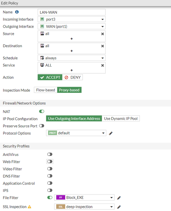This screenshot has height=211, width=171.
Task: Expand the Schedule dropdown
Action: 72,58
